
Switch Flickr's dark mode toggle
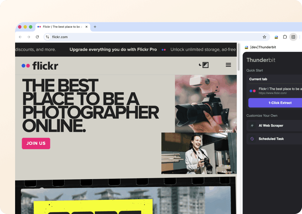point(204,65)
